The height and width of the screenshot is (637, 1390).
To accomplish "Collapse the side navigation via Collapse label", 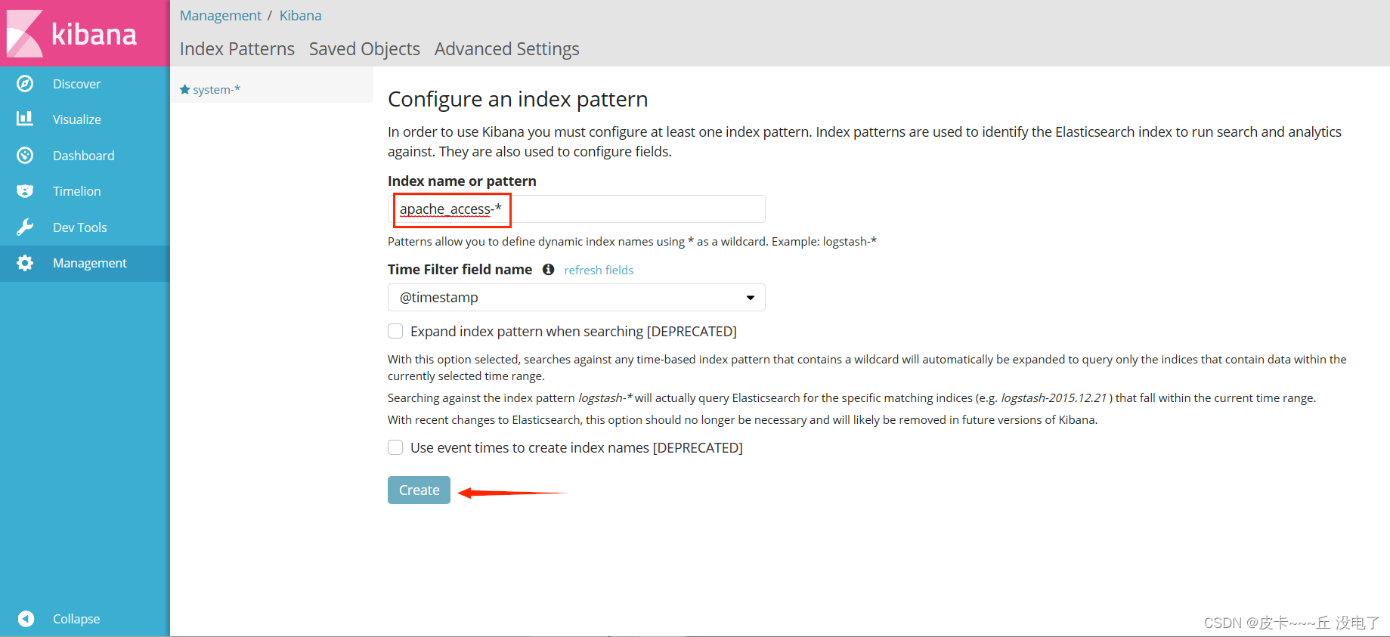I will point(76,619).
